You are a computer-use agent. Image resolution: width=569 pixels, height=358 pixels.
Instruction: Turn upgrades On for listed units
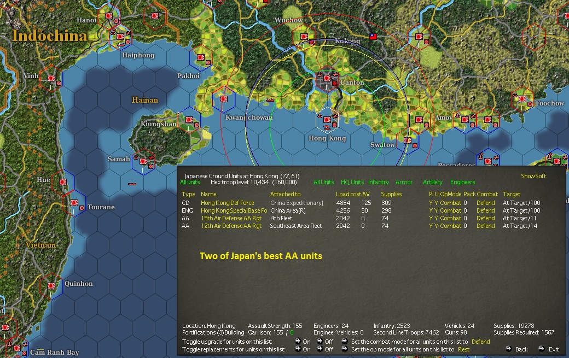click(x=298, y=341)
